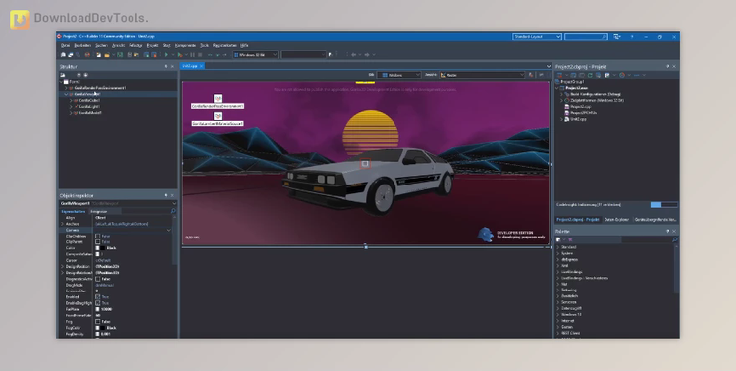
Task: Click the first icon in Struktur toolbar
Action: point(63,75)
